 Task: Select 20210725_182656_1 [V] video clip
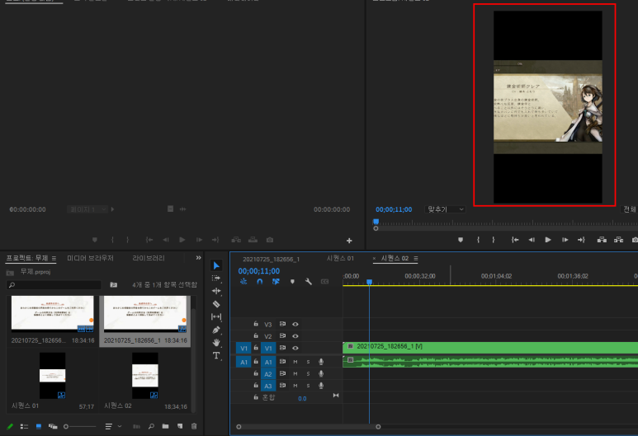click(490, 348)
